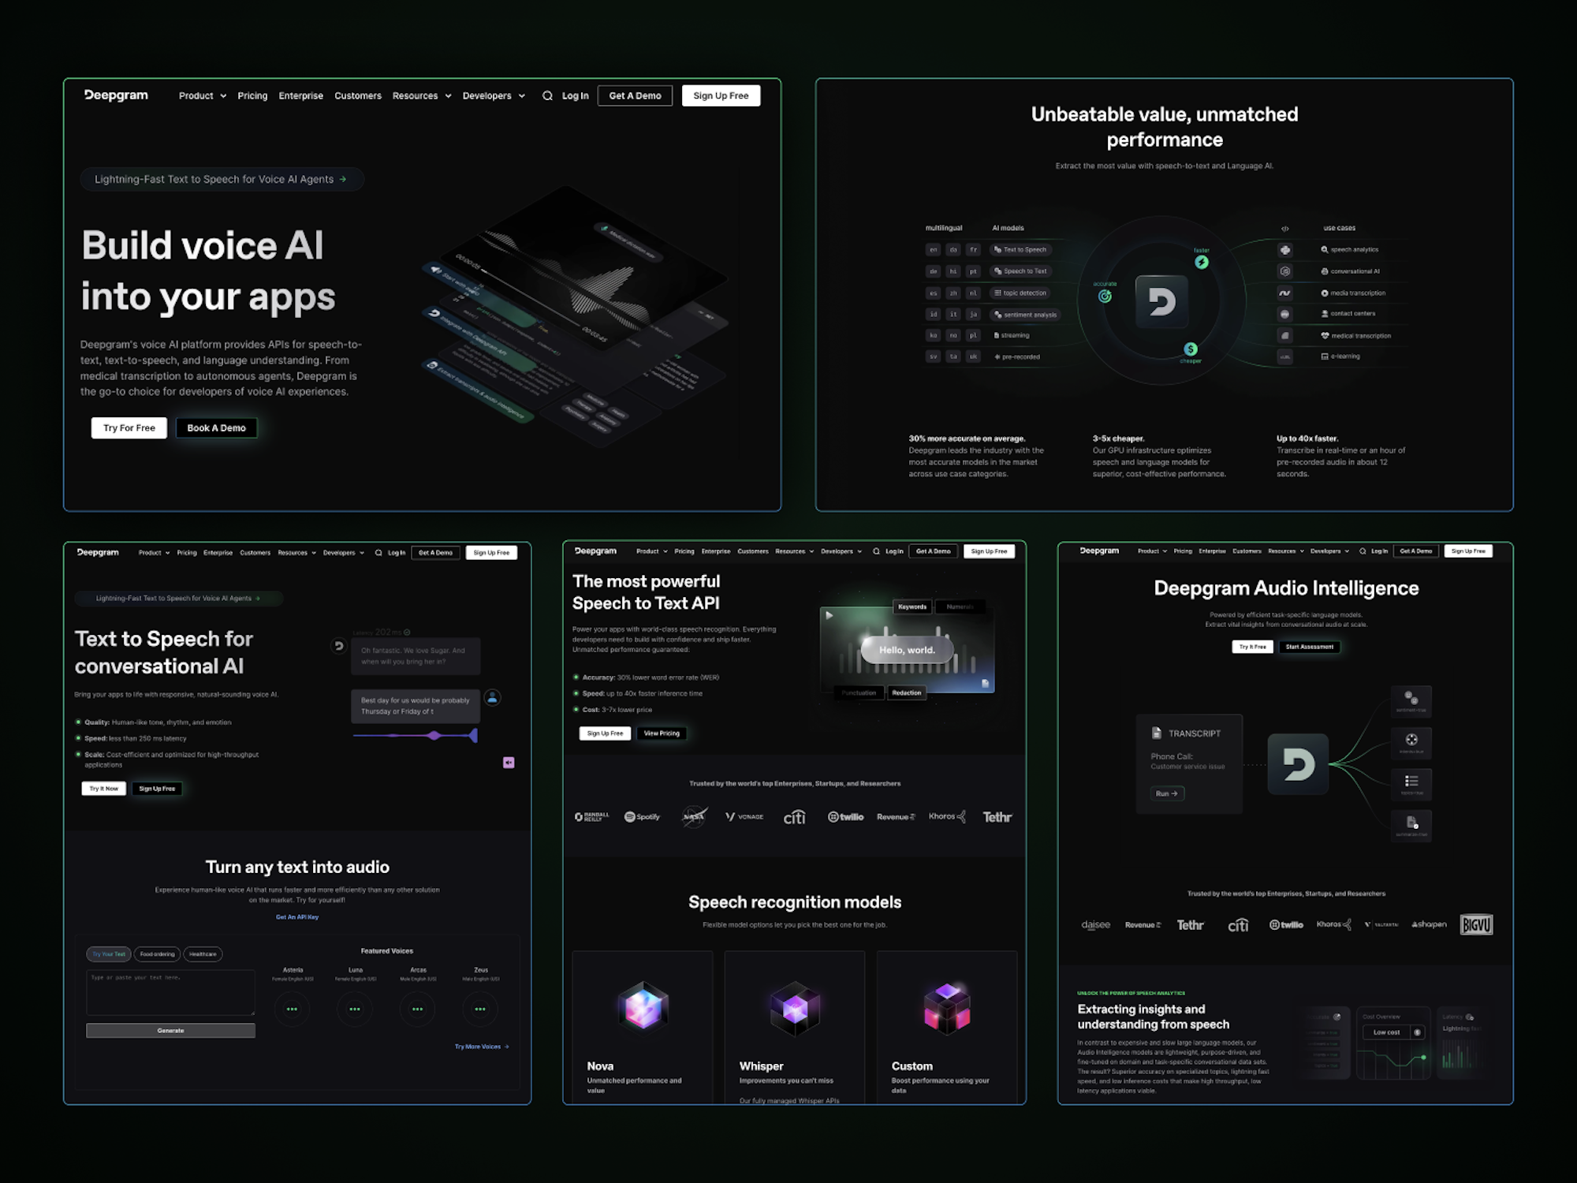Expand Developers dropdown in homepage panel
The image size is (1577, 1183).
click(494, 96)
